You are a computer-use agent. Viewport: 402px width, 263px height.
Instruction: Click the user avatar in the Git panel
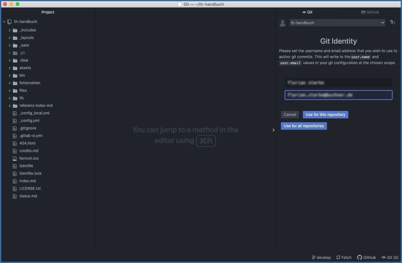click(x=282, y=23)
